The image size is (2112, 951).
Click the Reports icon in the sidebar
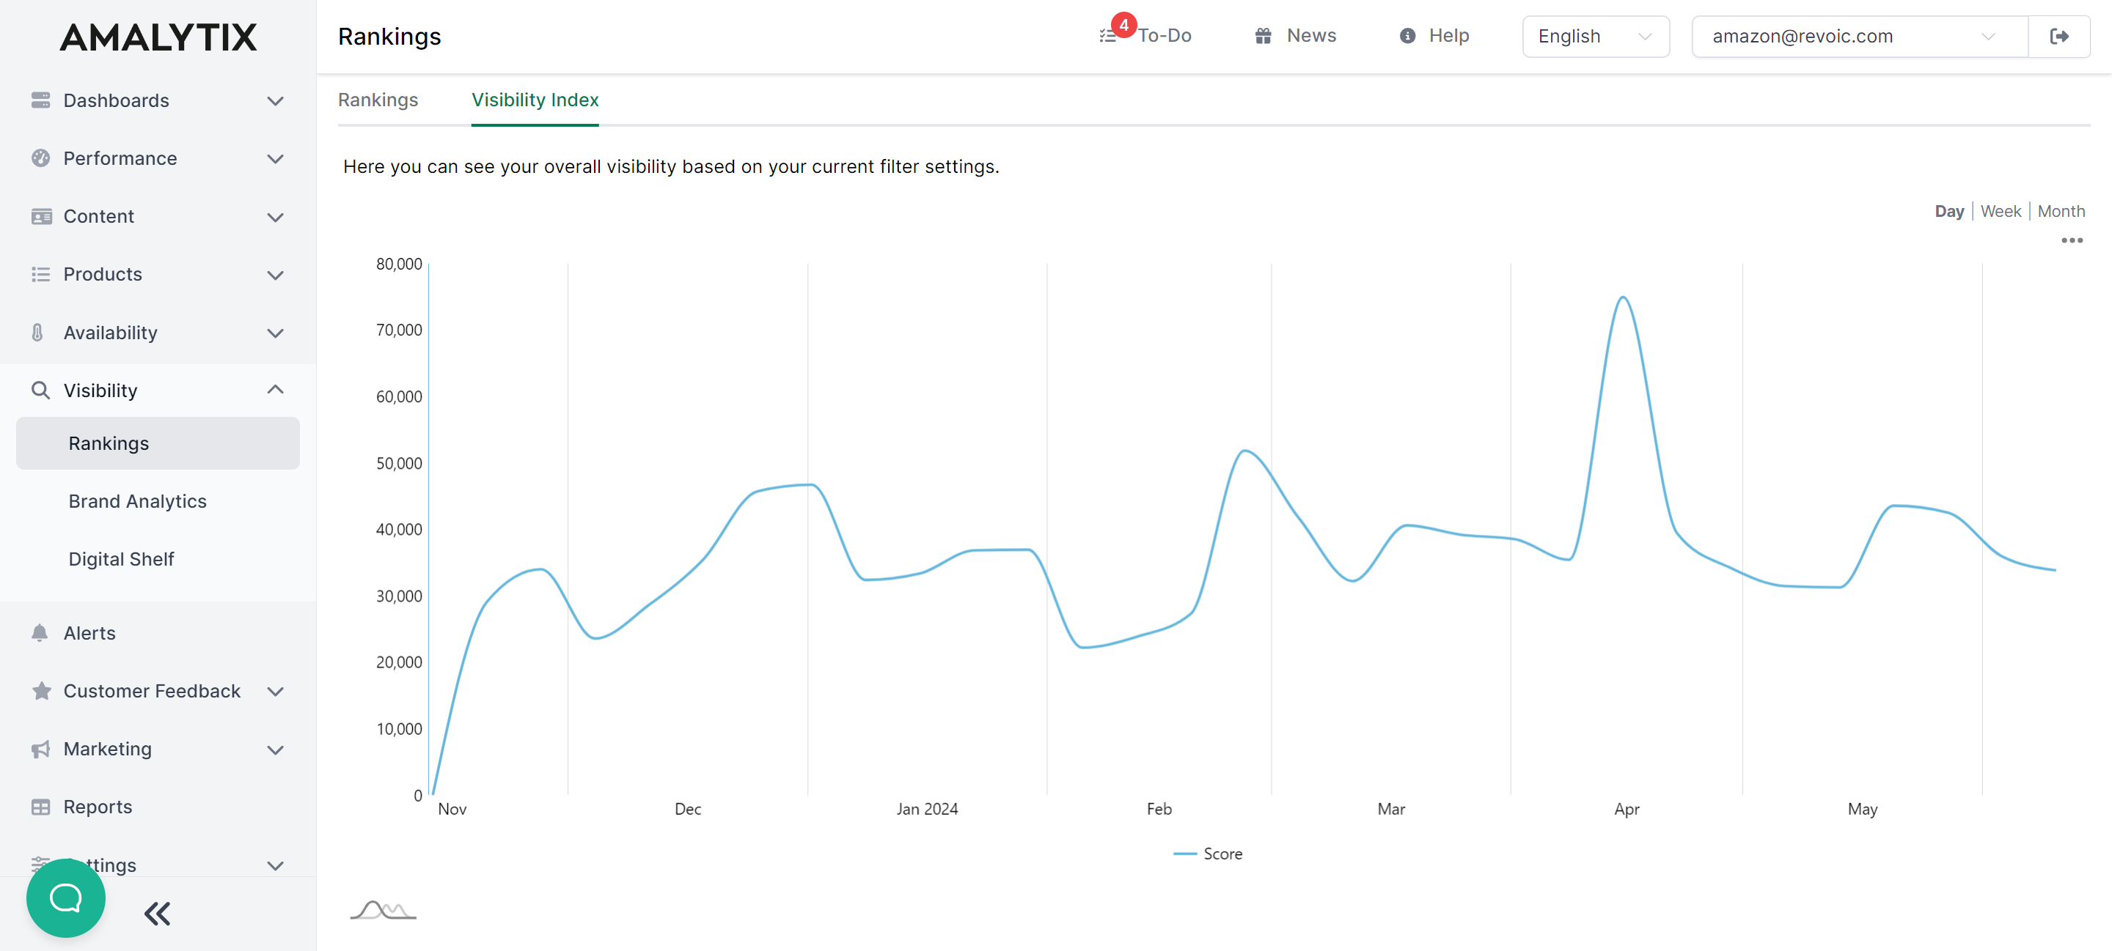[x=40, y=807]
